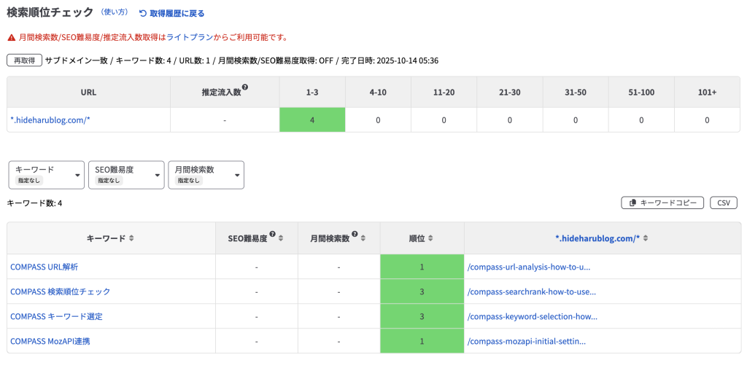Open the COMPASS URL解析 keyword link
747x365 pixels.
pyautogui.click(x=44, y=267)
